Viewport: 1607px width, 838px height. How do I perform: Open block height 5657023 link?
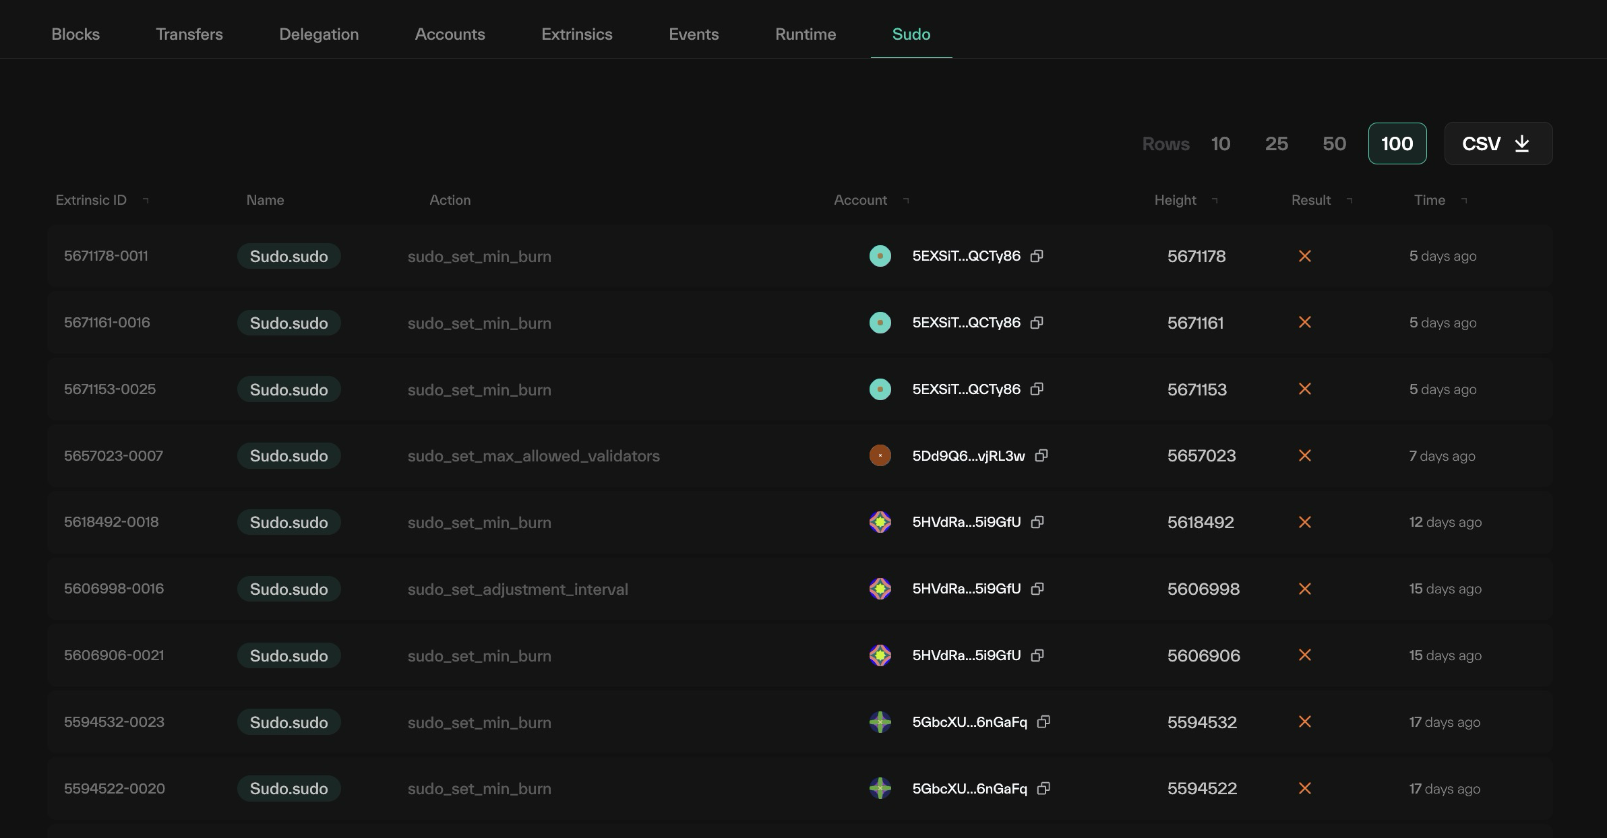point(1201,456)
